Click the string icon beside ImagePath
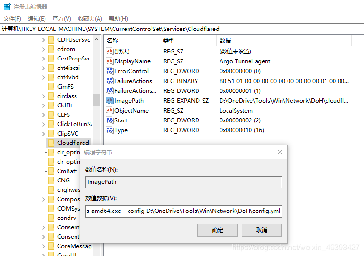This screenshot has height=256, width=364. coord(110,100)
